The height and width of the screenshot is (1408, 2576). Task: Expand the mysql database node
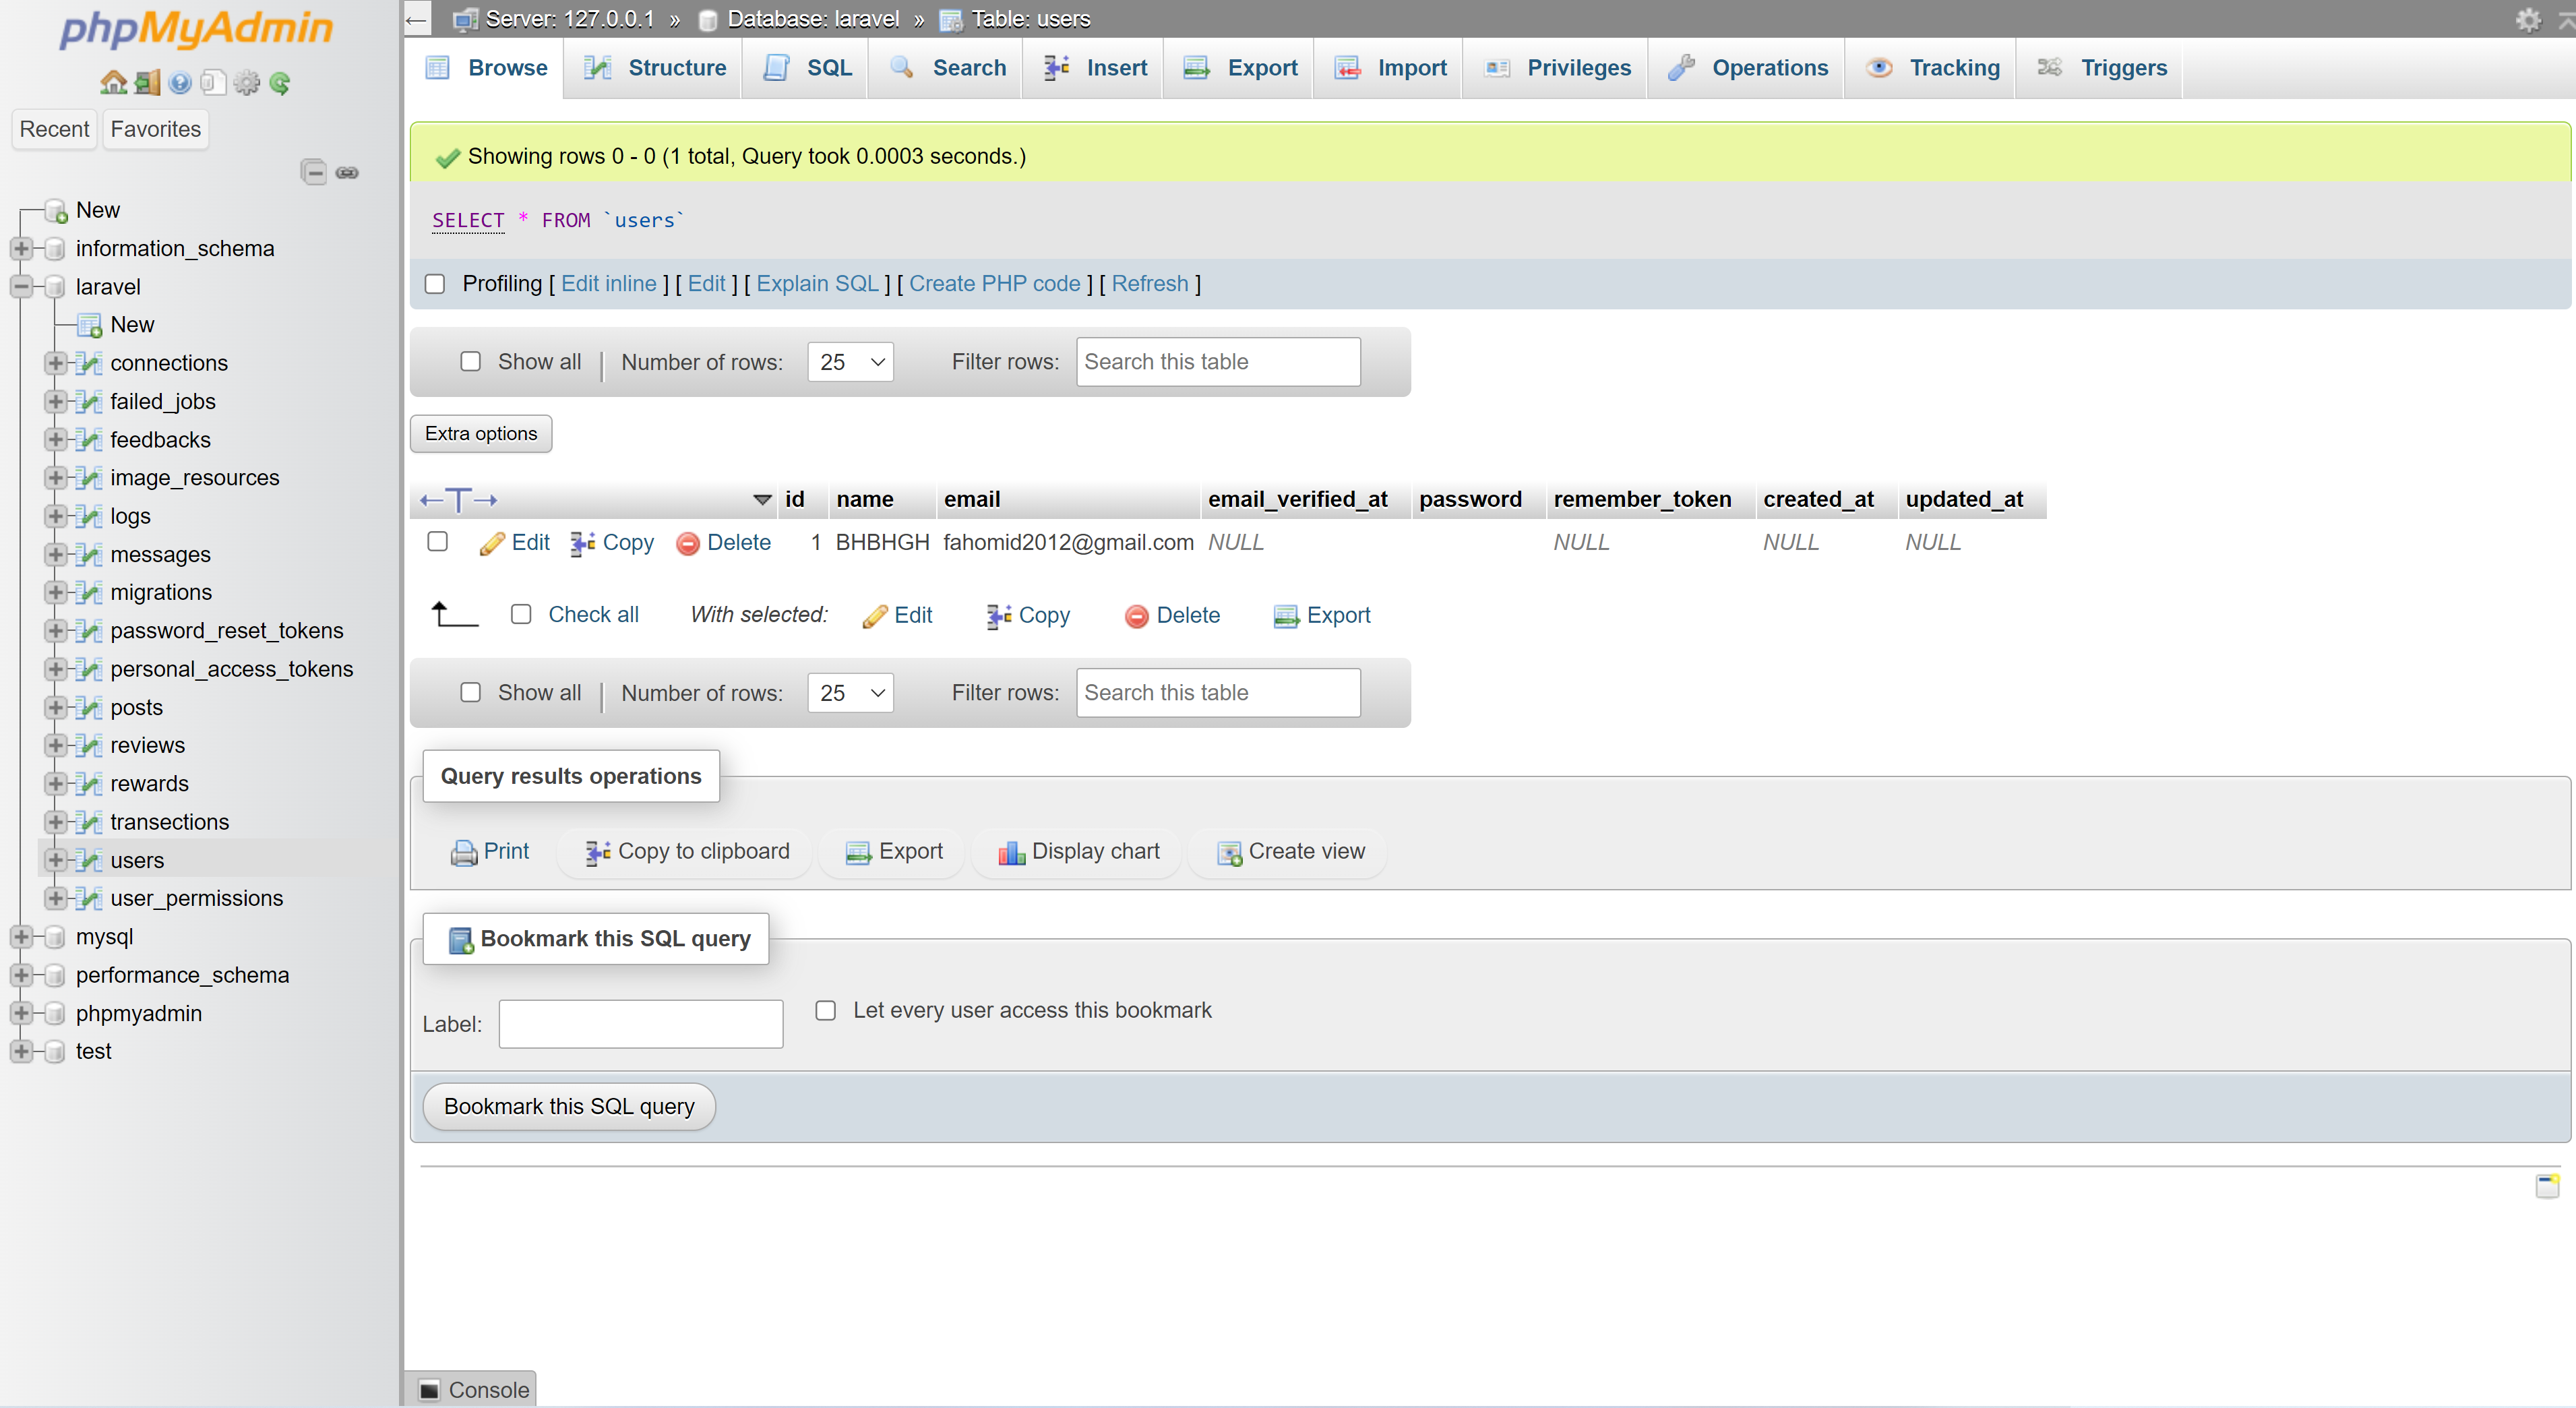point(21,937)
